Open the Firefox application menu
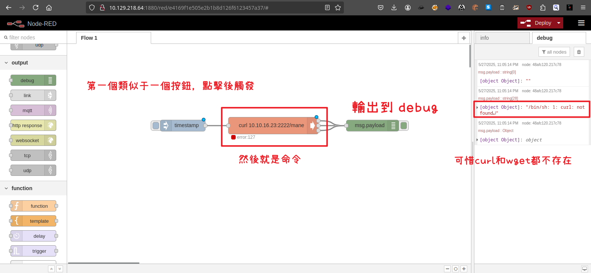591x273 pixels. click(x=583, y=7)
